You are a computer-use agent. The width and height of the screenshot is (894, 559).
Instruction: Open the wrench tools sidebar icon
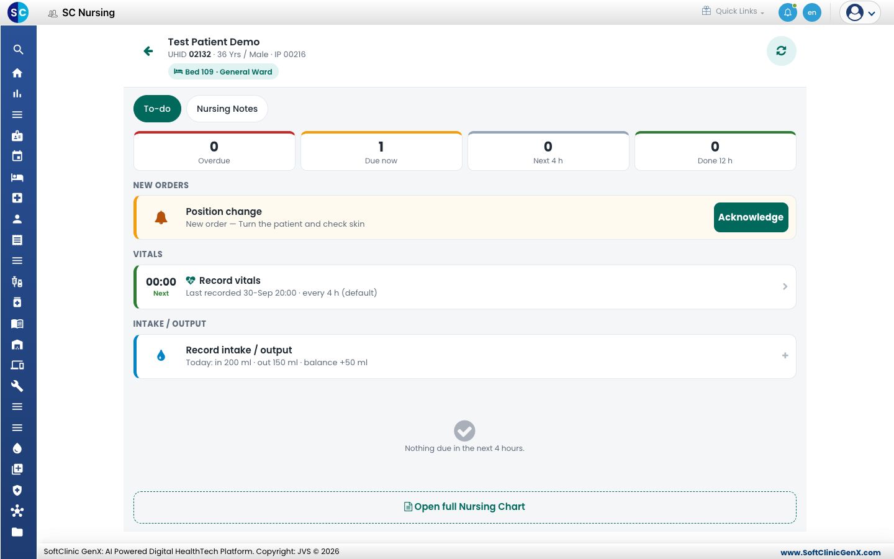[x=17, y=386]
